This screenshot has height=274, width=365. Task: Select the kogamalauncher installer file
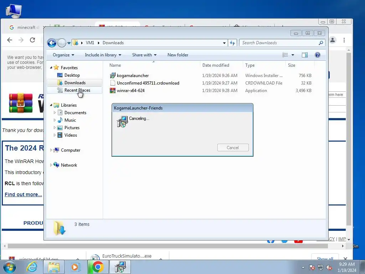click(x=133, y=76)
